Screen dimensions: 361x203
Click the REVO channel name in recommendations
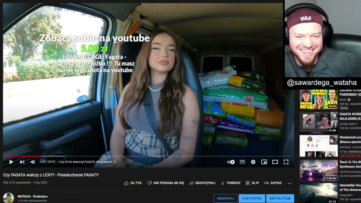(x=343, y=100)
